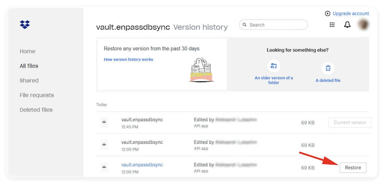Focus the Search input field
The height and width of the screenshot is (184, 384).
(x=273, y=25)
